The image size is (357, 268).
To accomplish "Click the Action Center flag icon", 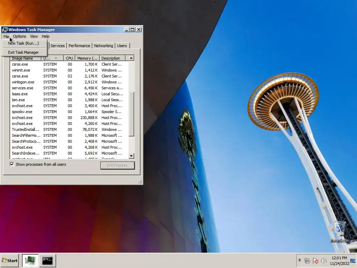I will pyautogui.click(x=315, y=260).
